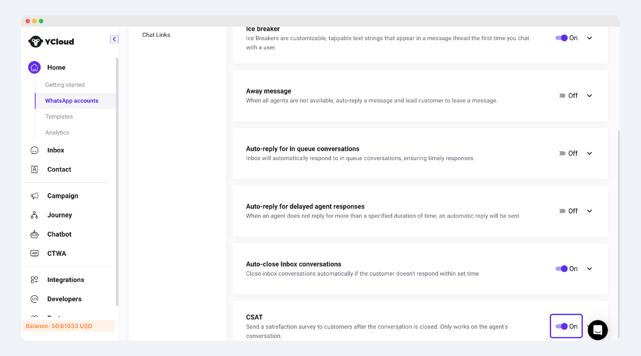The image size is (641, 356).
Task: Open the Chatbot robot icon
Action: pyautogui.click(x=34, y=234)
